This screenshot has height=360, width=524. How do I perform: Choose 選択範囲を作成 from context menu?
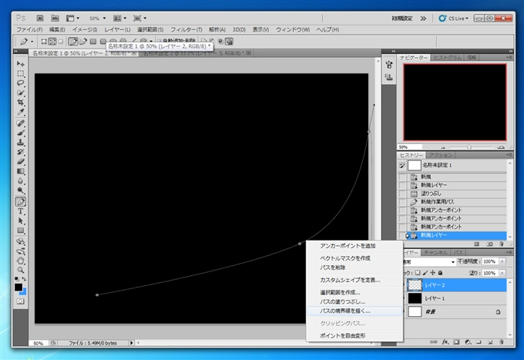354,292
